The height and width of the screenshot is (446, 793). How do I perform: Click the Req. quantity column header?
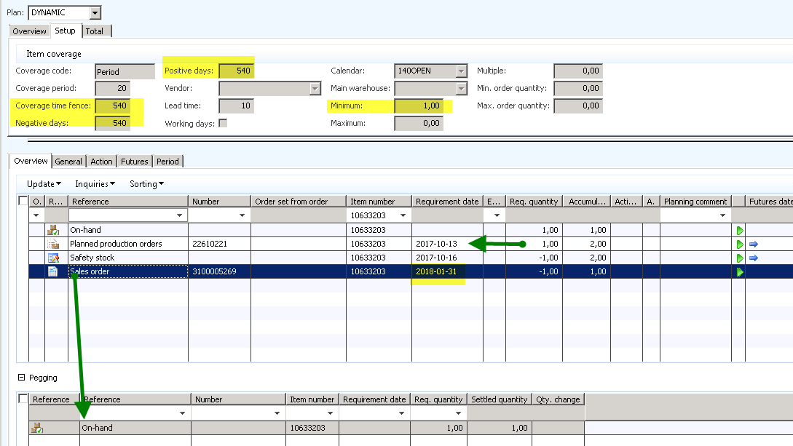pos(534,202)
